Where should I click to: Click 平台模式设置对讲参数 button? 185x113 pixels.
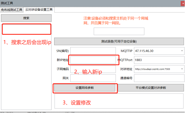point(151,88)
